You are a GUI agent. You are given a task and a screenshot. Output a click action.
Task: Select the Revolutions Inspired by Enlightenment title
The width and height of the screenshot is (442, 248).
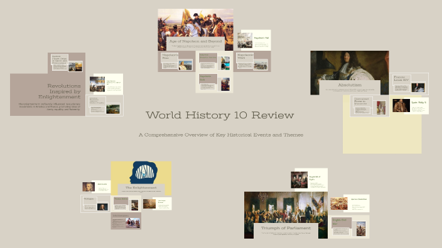60,91
